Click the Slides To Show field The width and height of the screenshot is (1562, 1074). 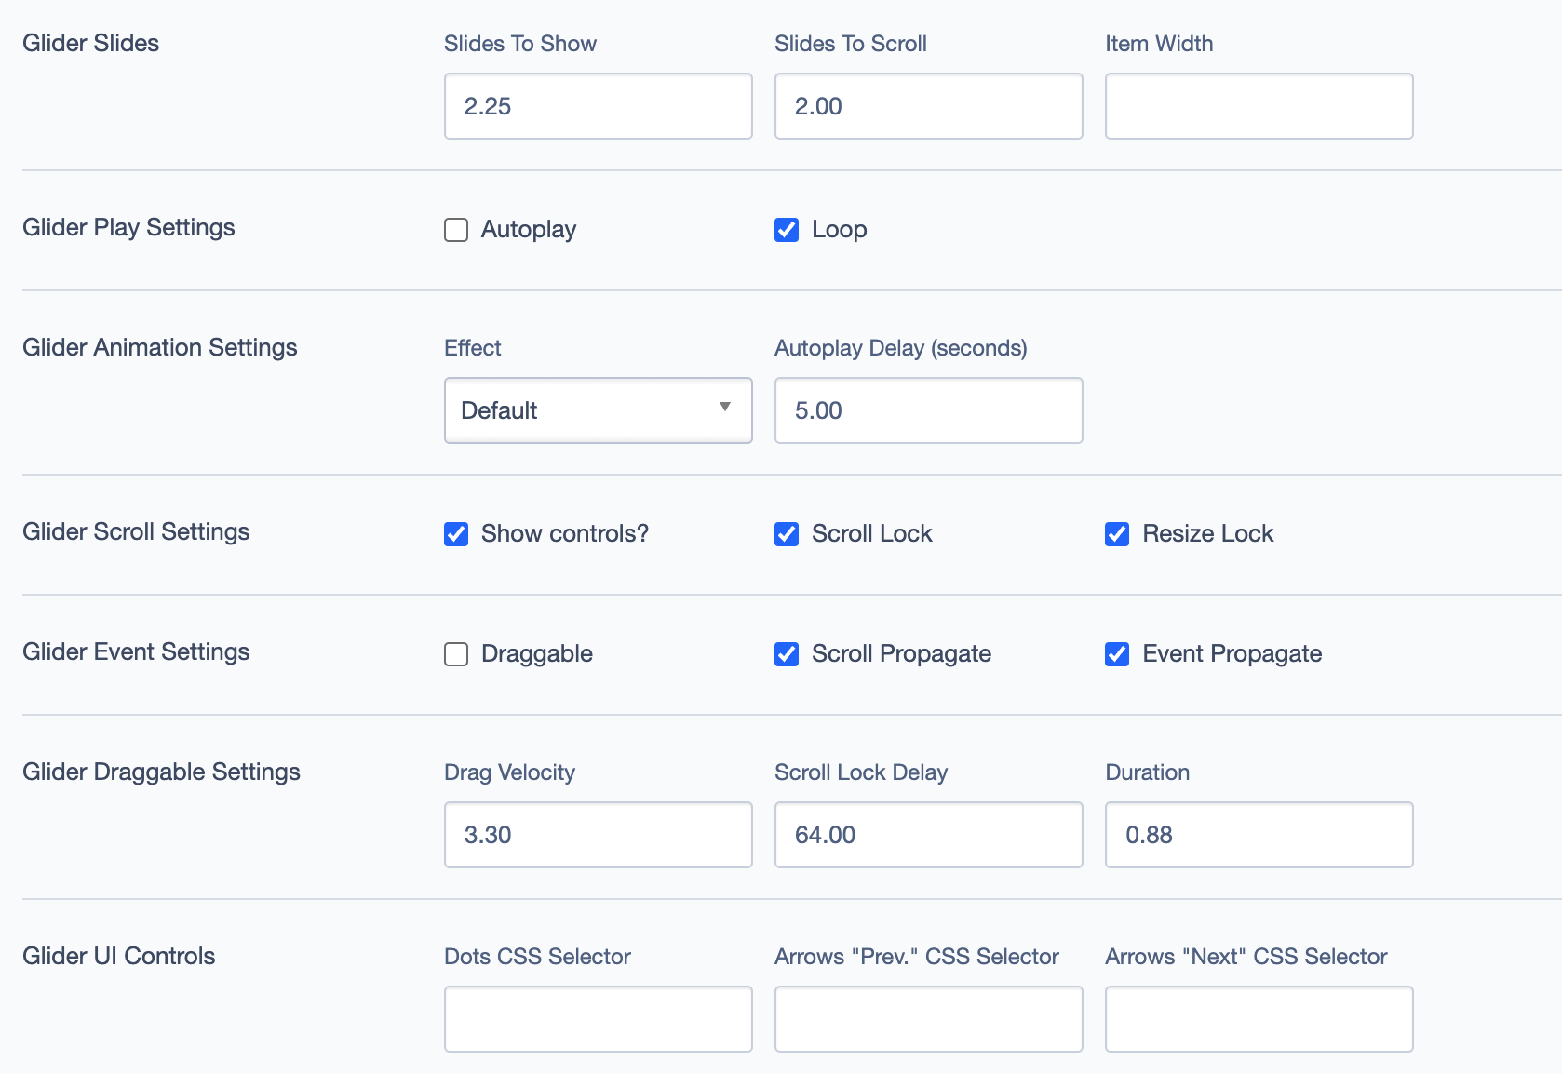pos(598,106)
